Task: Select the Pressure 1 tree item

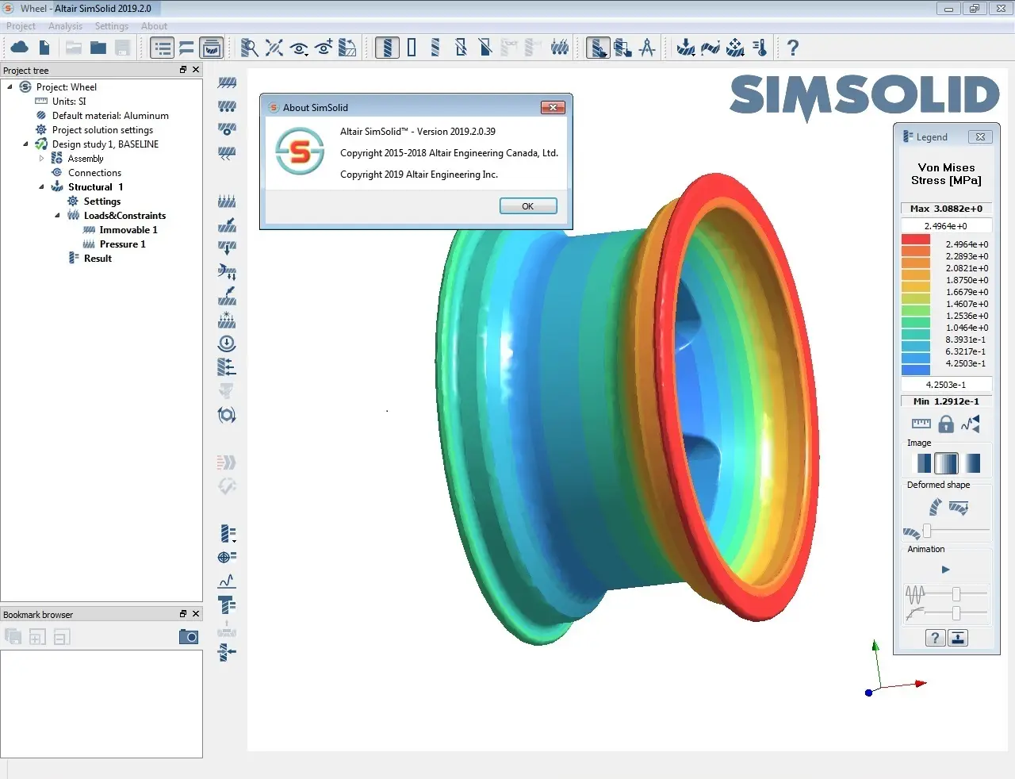Action: (122, 244)
